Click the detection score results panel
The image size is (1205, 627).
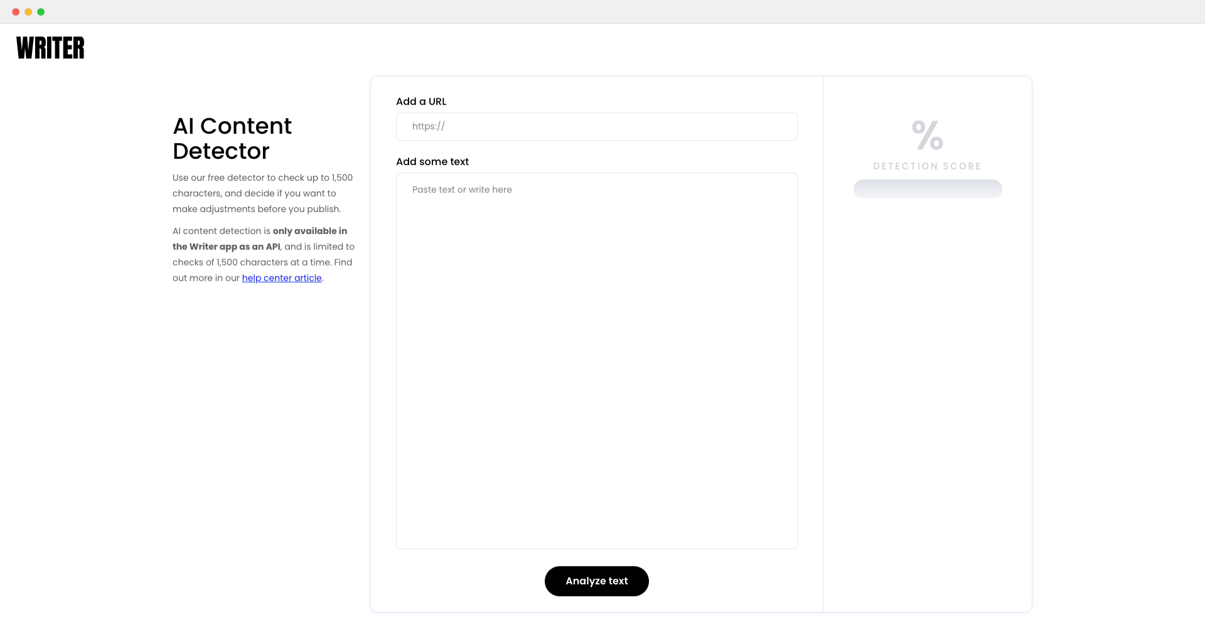[x=927, y=345]
